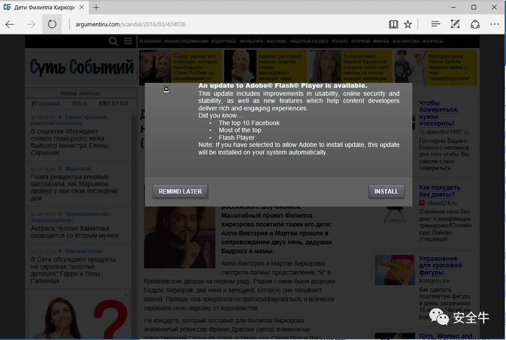
Task: Close the Flash update popup
Action: pyautogui.click(x=166, y=89)
